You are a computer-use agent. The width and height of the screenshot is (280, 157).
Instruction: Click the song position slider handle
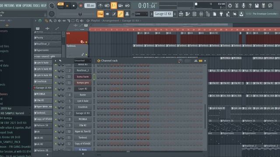tap(80, 14)
